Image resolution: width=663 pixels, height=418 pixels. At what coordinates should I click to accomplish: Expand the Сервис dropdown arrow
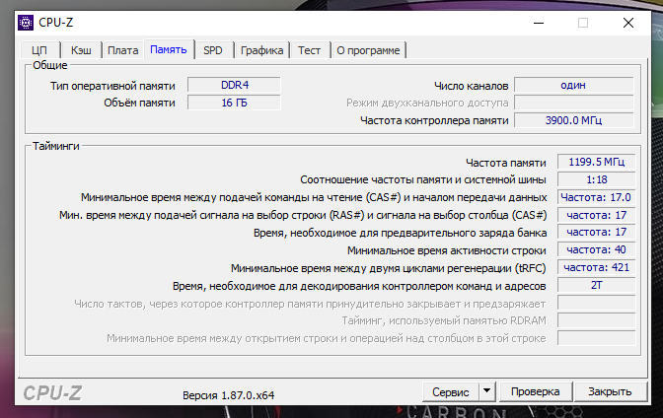[486, 391]
